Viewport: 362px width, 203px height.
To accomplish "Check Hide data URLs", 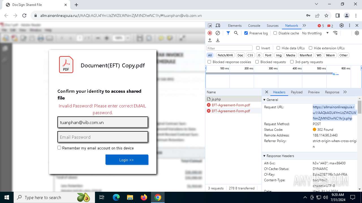I will pyautogui.click(x=278, y=48).
